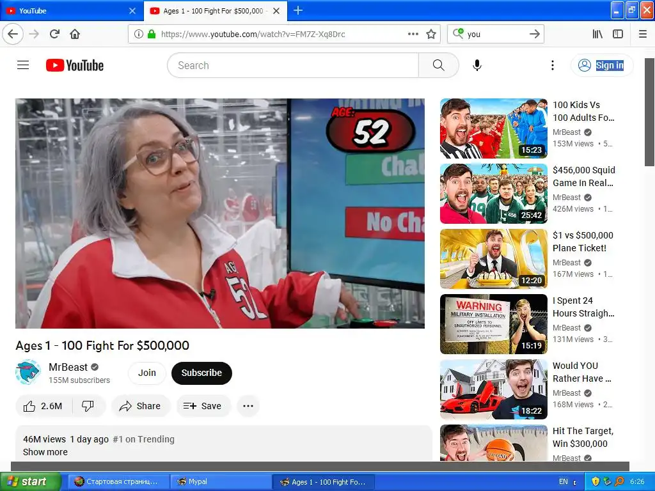Click the '#1 on Trending' link
This screenshot has width=655, height=491.
click(144, 439)
